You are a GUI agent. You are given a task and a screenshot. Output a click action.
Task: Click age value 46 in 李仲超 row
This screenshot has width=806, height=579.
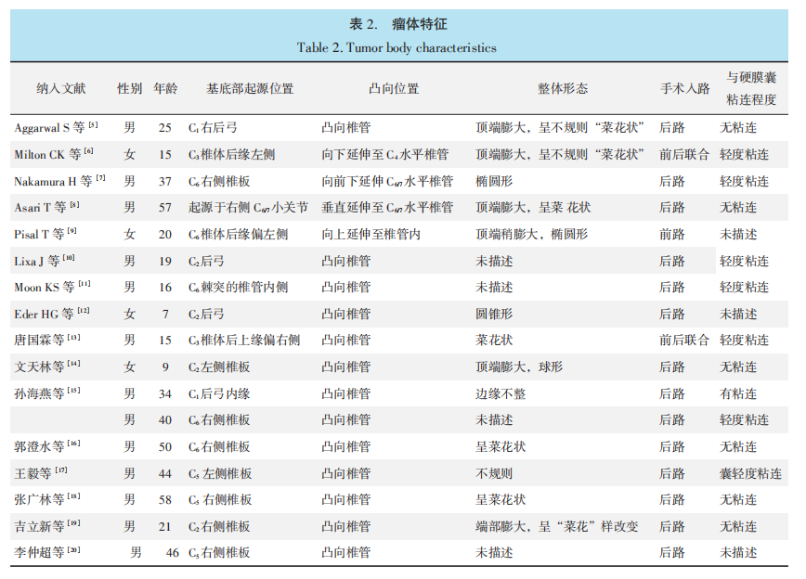(172, 552)
